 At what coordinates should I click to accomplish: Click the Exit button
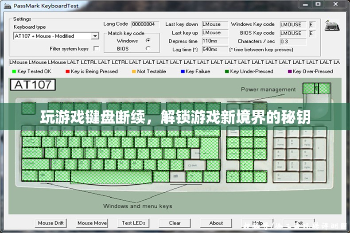tap(299, 223)
